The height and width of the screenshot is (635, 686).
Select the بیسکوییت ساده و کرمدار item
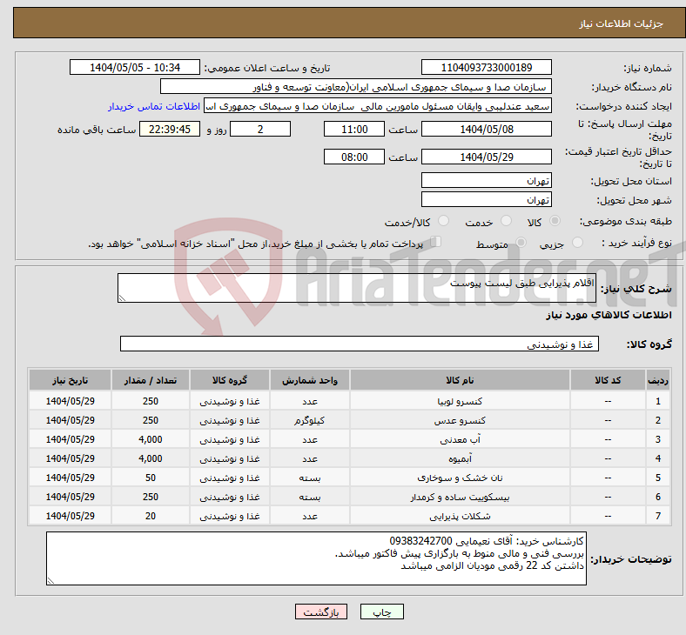click(x=460, y=497)
